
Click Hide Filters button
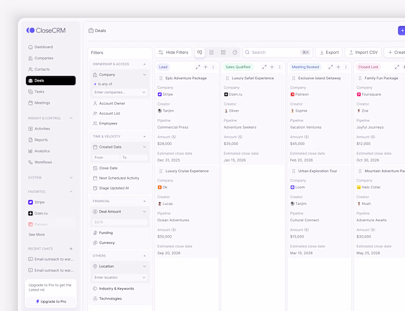[x=174, y=53]
